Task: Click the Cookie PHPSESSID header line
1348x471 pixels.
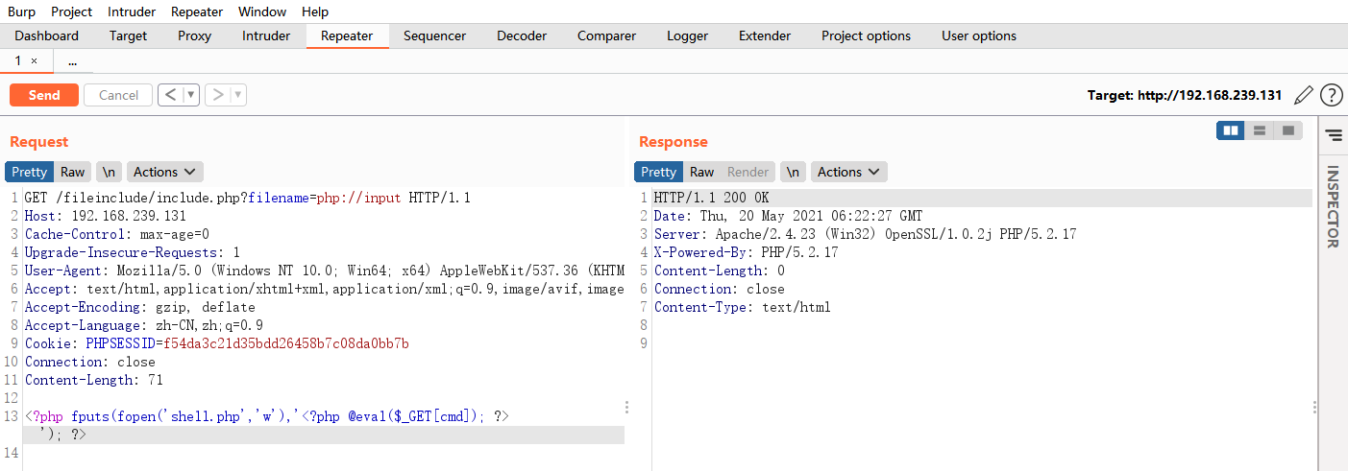Action: [217, 343]
